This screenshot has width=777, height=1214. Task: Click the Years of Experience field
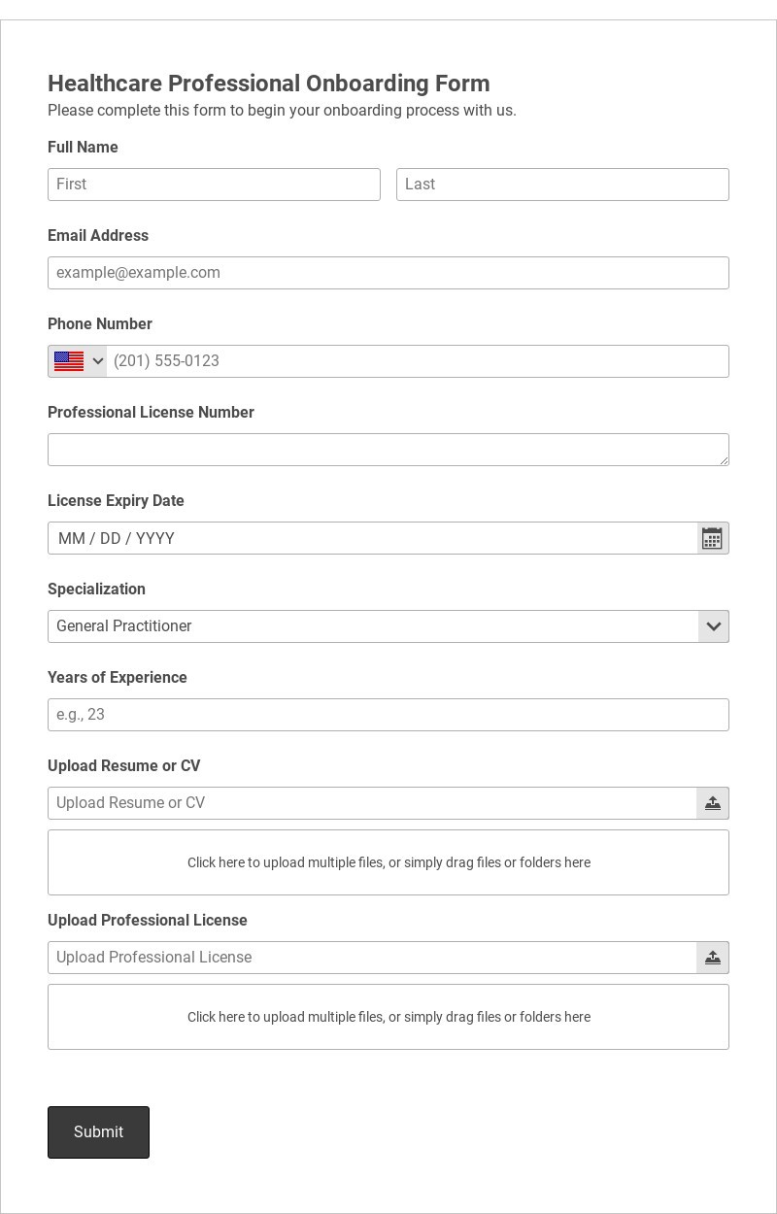pos(388,715)
